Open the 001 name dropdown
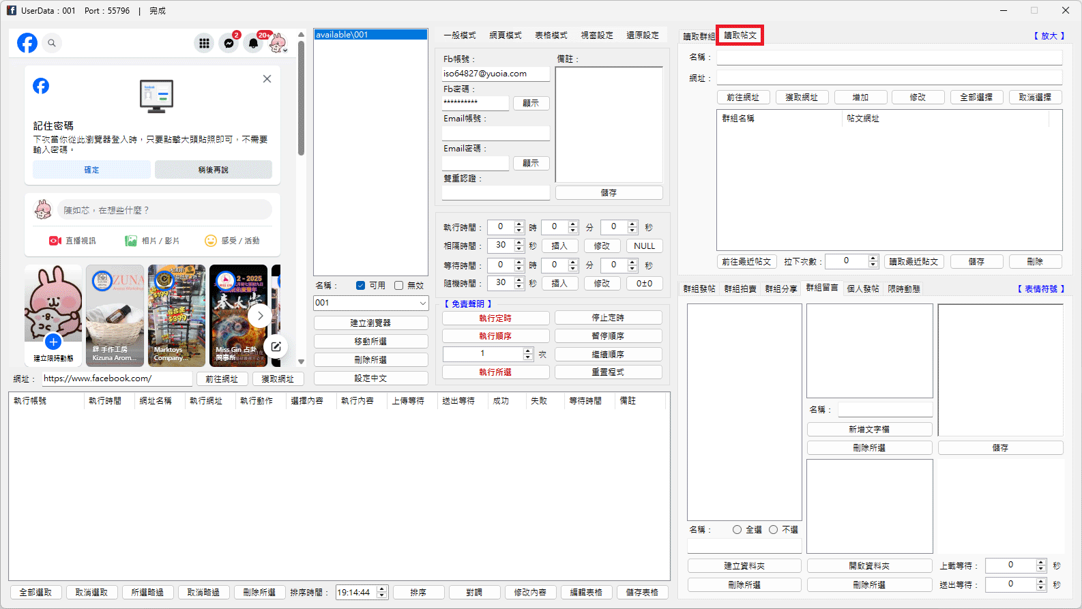The width and height of the screenshot is (1082, 609). coord(422,303)
